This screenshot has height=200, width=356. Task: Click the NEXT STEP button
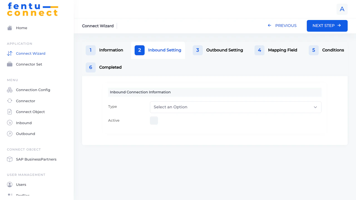pos(327,26)
